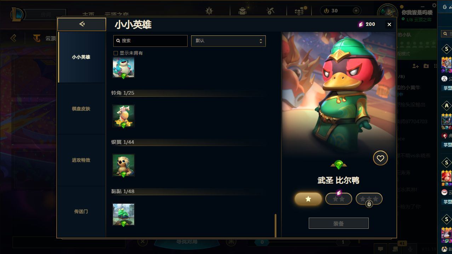Switch to 棋盘皮肤 tab

click(81, 109)
